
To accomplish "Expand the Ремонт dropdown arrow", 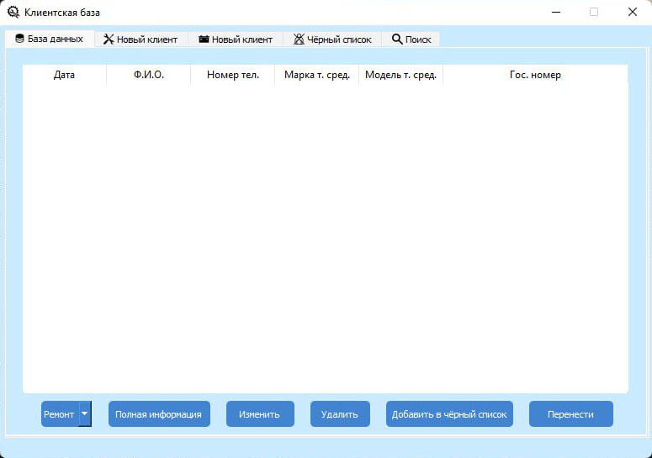I will (x=85, y=413).
